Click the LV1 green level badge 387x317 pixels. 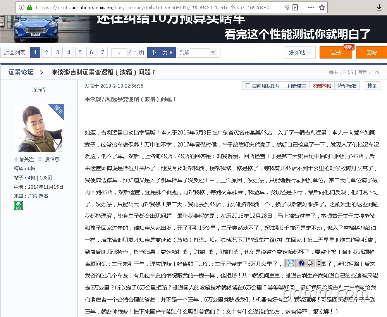pos(19,205)
